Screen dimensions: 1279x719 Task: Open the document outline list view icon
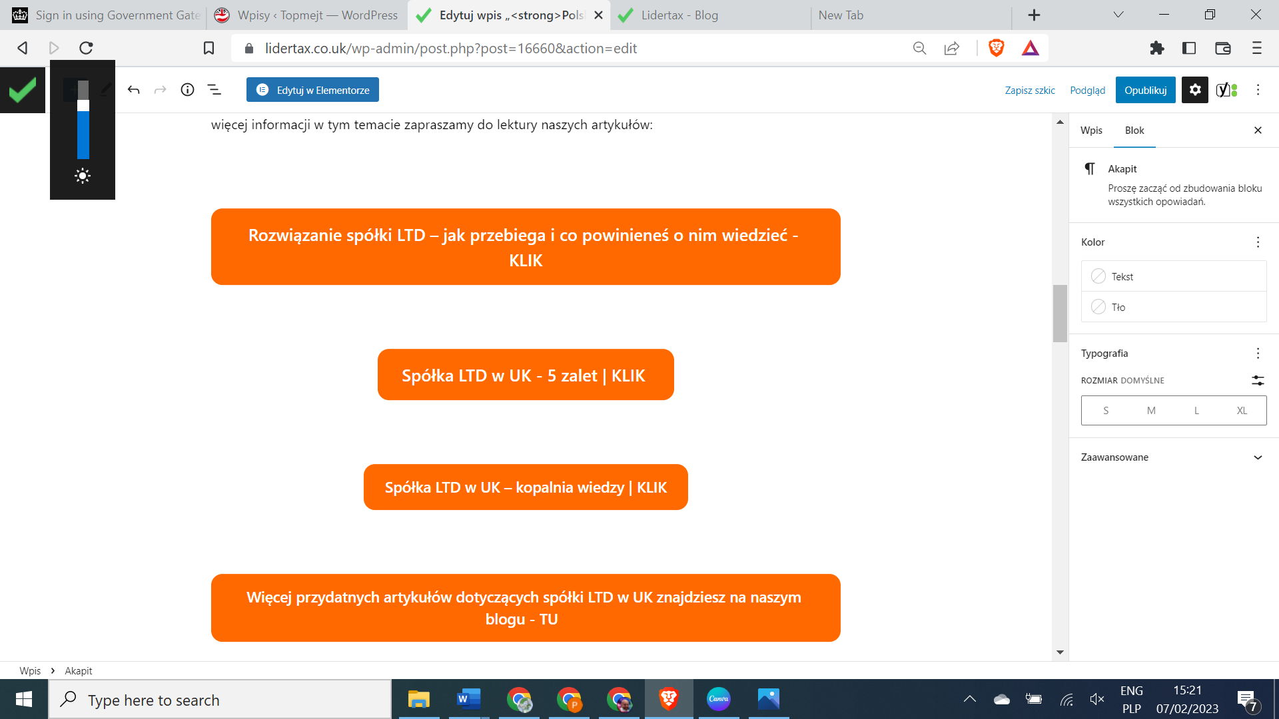point(214,90)
